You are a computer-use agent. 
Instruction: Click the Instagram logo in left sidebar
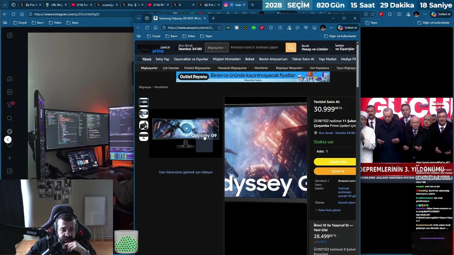pyautogui.click(x=10, y=35)
